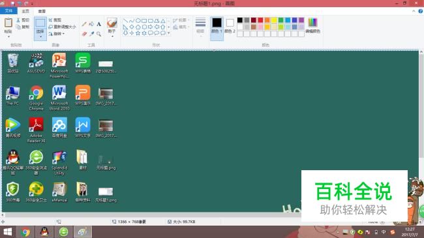The image size is (424, 238).
Task: Click the Paste clipboard icon
Action: point(8,23)
